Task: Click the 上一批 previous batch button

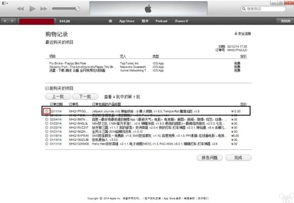Action: coord(58,96)
